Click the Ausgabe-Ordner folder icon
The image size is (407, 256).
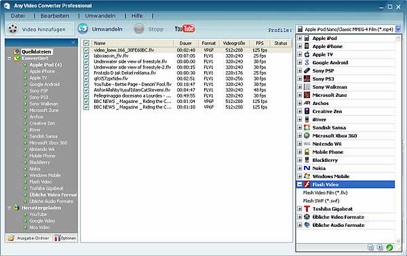(11, 238)
